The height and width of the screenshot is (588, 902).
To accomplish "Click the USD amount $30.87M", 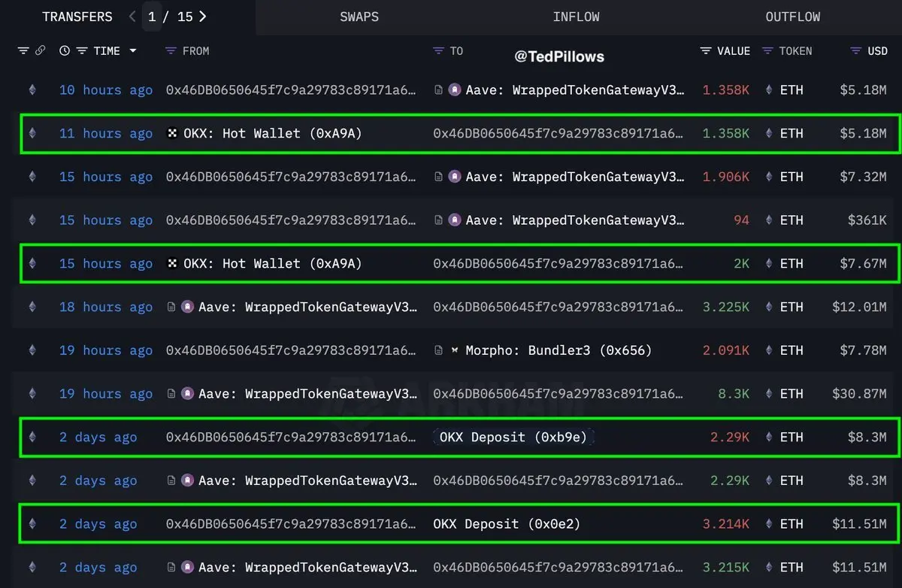I will (x=859, y=394).
